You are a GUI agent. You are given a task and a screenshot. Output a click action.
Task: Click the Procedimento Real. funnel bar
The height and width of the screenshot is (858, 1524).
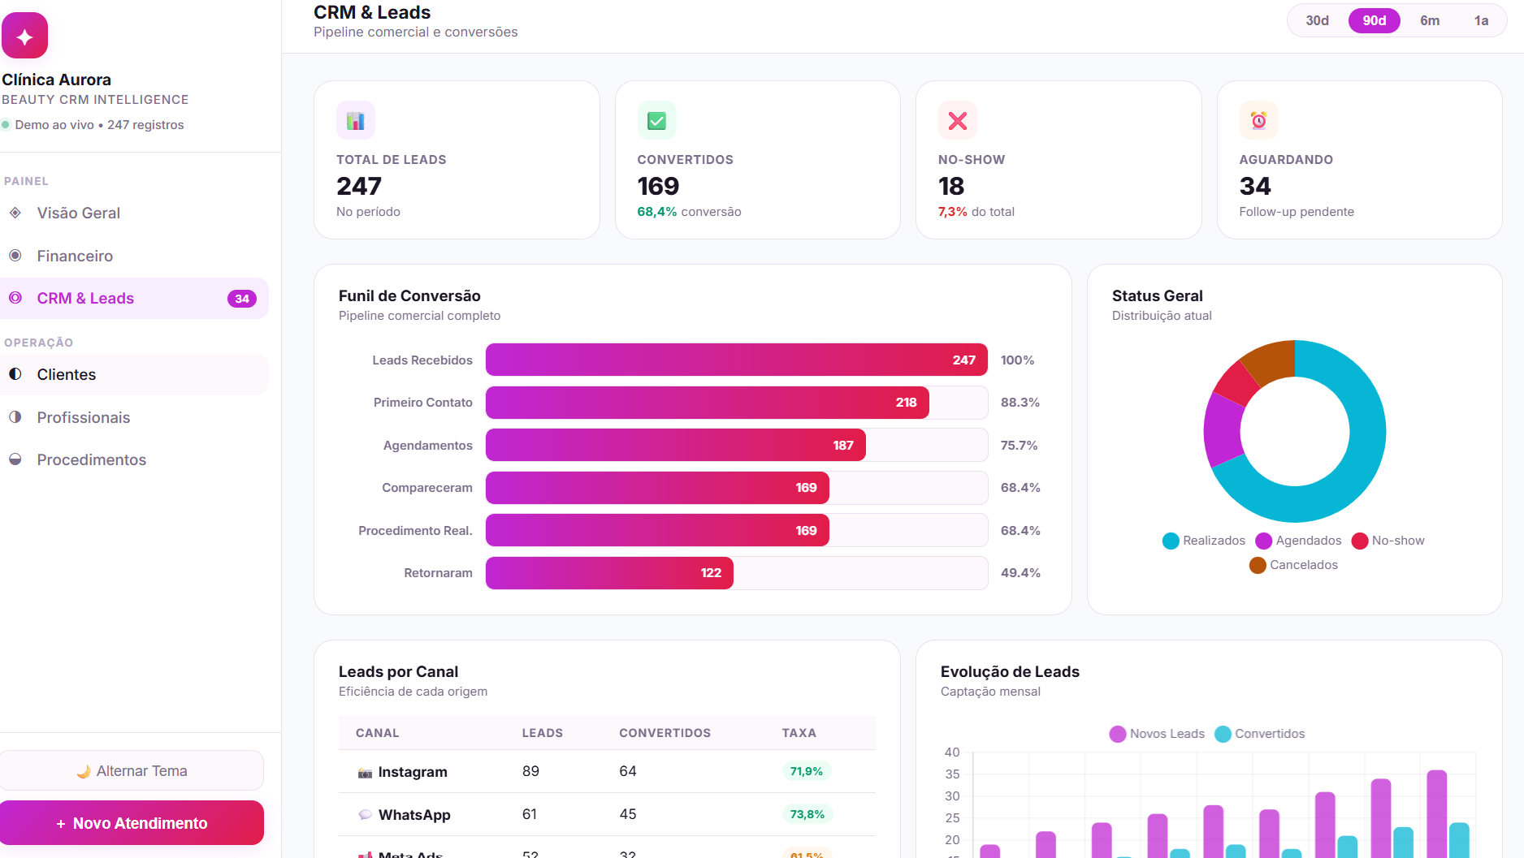pos(657,530)
